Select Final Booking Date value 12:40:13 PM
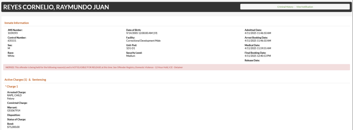 [264, 56]
